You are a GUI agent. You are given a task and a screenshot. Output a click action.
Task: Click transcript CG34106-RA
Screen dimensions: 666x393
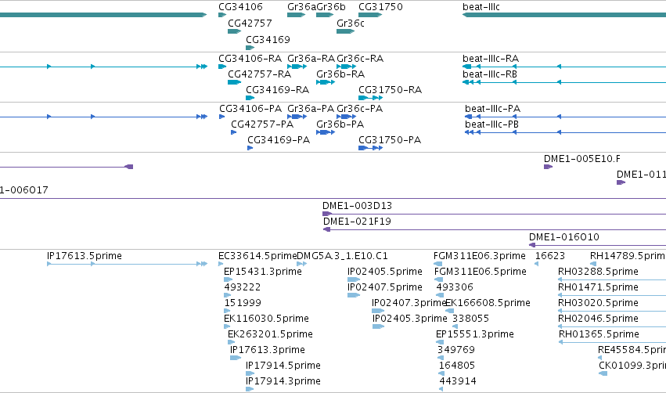250,58
